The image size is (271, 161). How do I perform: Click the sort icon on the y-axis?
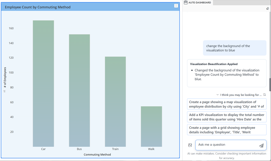coord(4,91)
